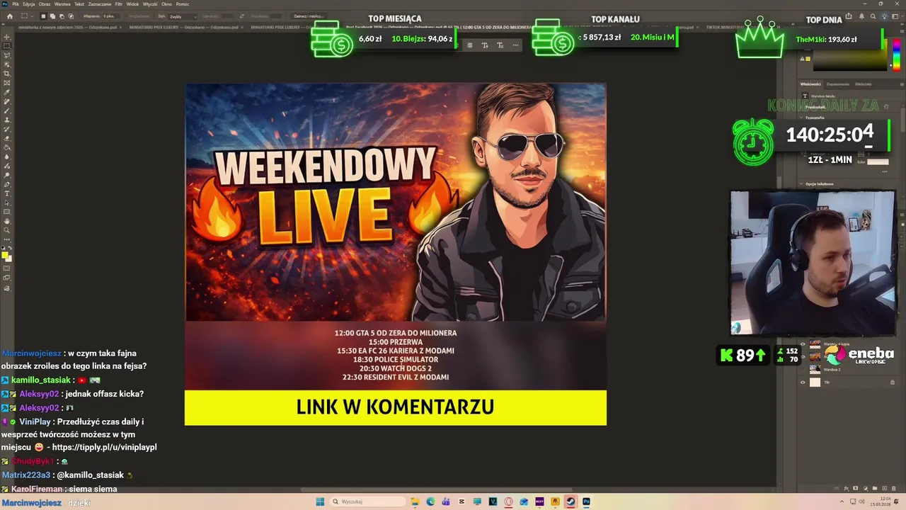Click the Kolor text swatch in properties
The height and width of the screenshot is (510, 906).
coord(878,161)
